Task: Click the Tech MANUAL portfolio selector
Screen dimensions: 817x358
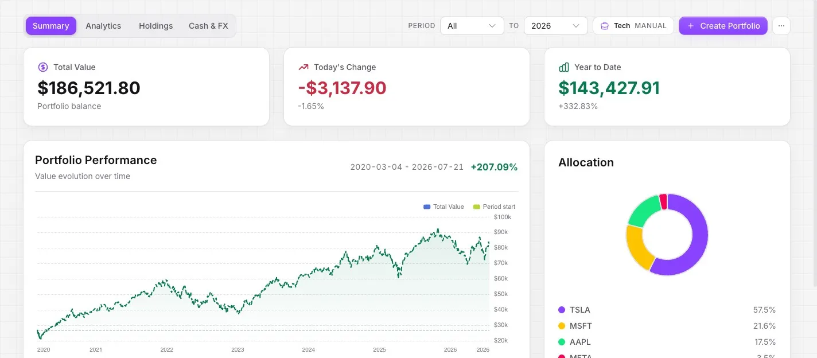Action: pos(633,26)
